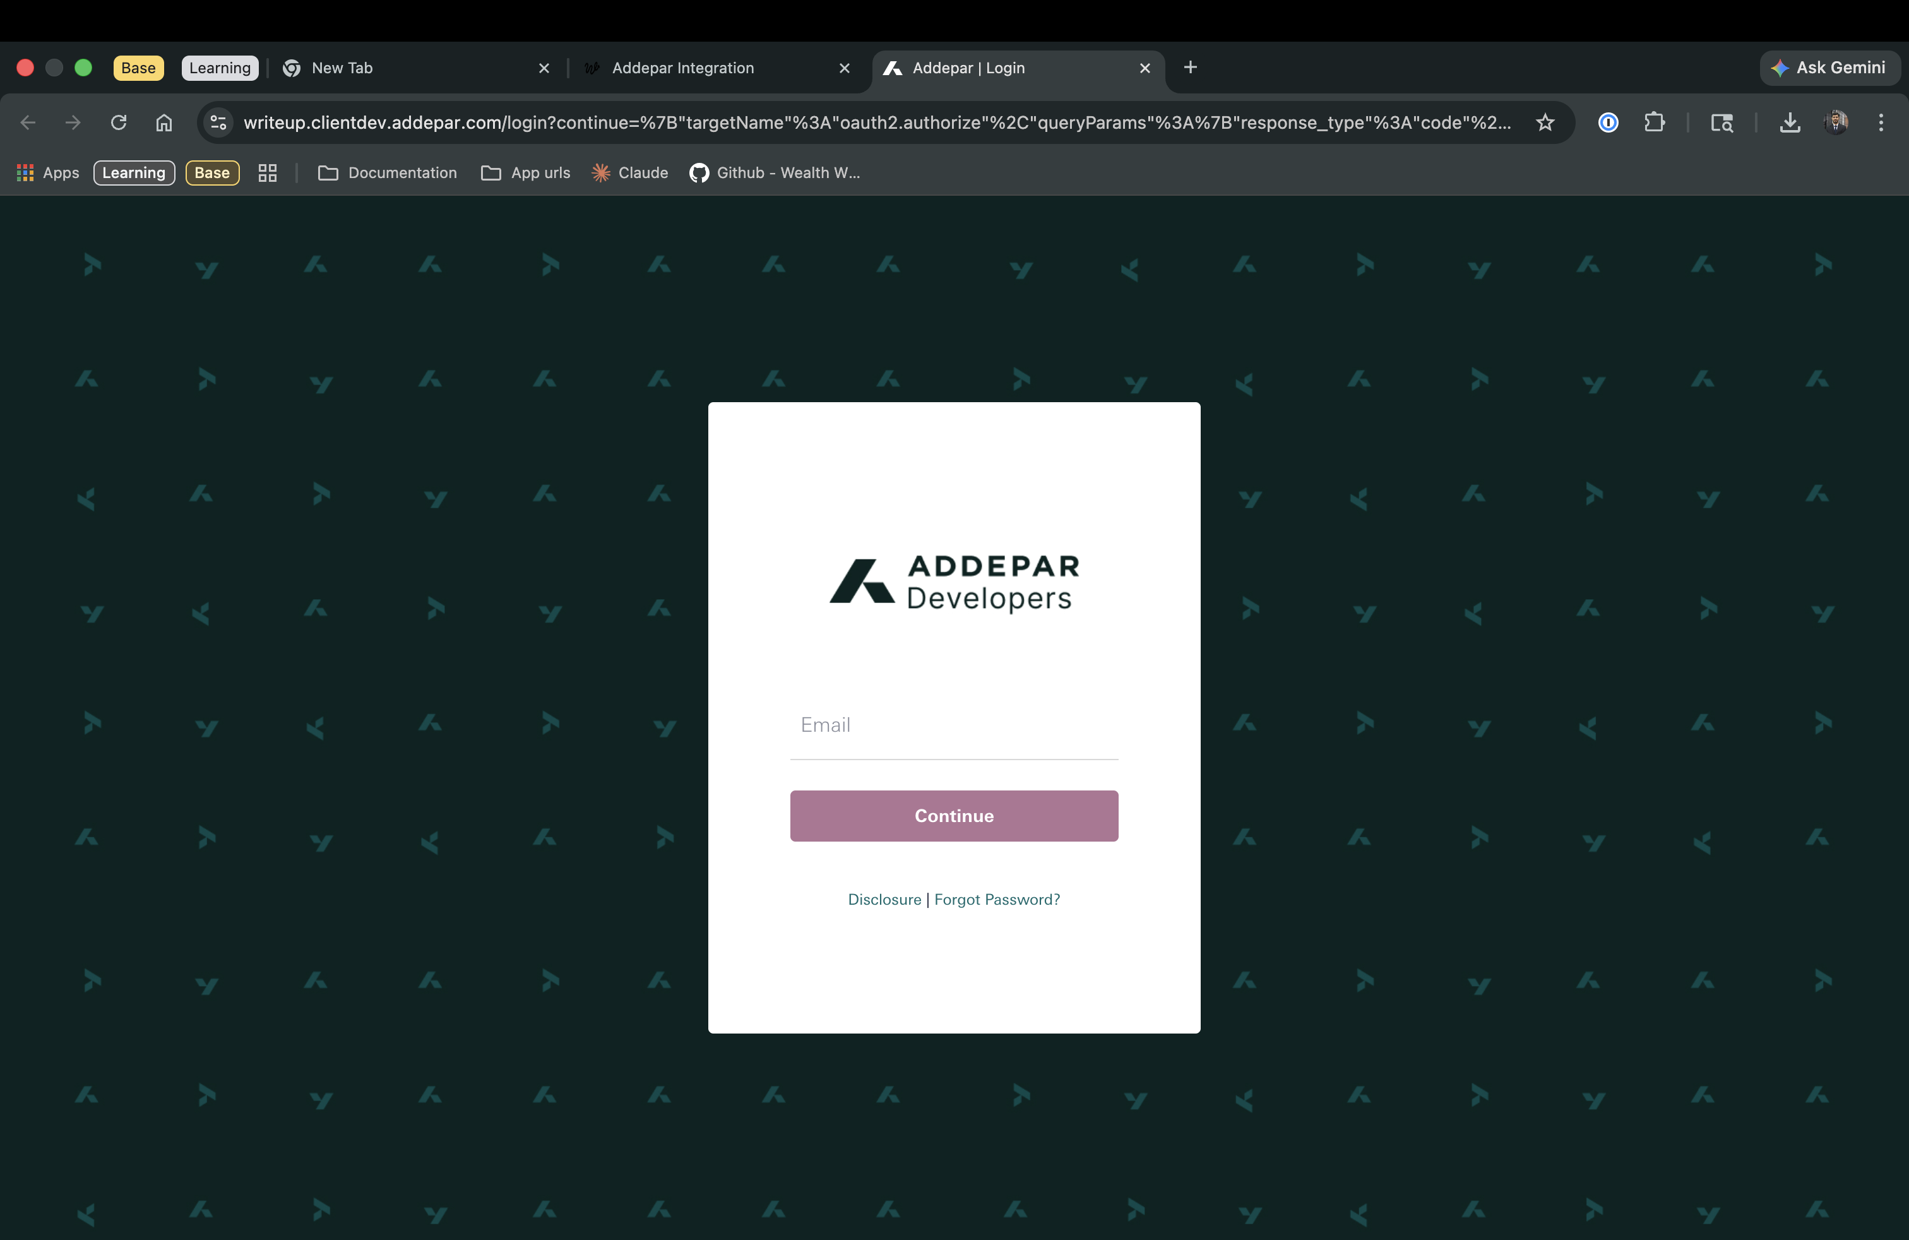Open site information icon in address bar
Image resolution: width=1909 pixels, height=1240 pixels.
pos(218,122)
